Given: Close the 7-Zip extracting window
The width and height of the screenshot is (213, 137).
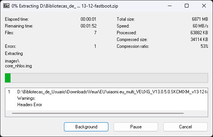Looking at the screenshot, I should (204, 6).
